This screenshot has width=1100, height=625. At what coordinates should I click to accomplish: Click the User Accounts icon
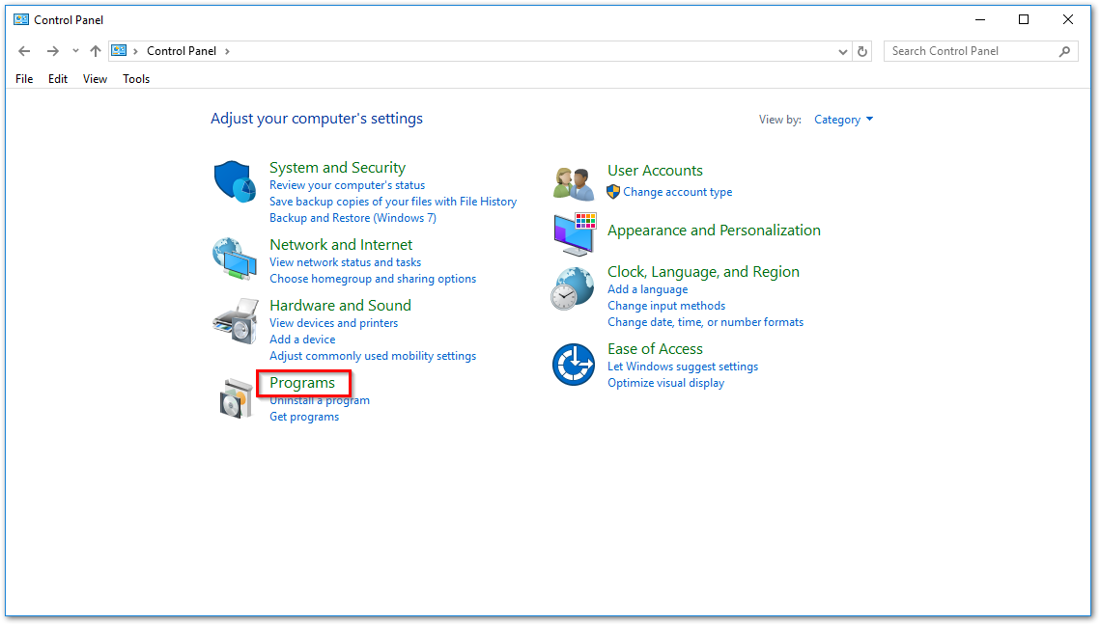573,181
